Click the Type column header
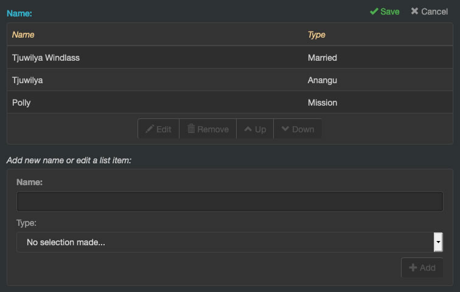This screenshot has width=460, height=292. [x=316, y=35]
